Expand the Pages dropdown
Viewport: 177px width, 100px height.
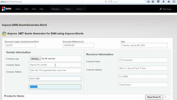point(69,9)
